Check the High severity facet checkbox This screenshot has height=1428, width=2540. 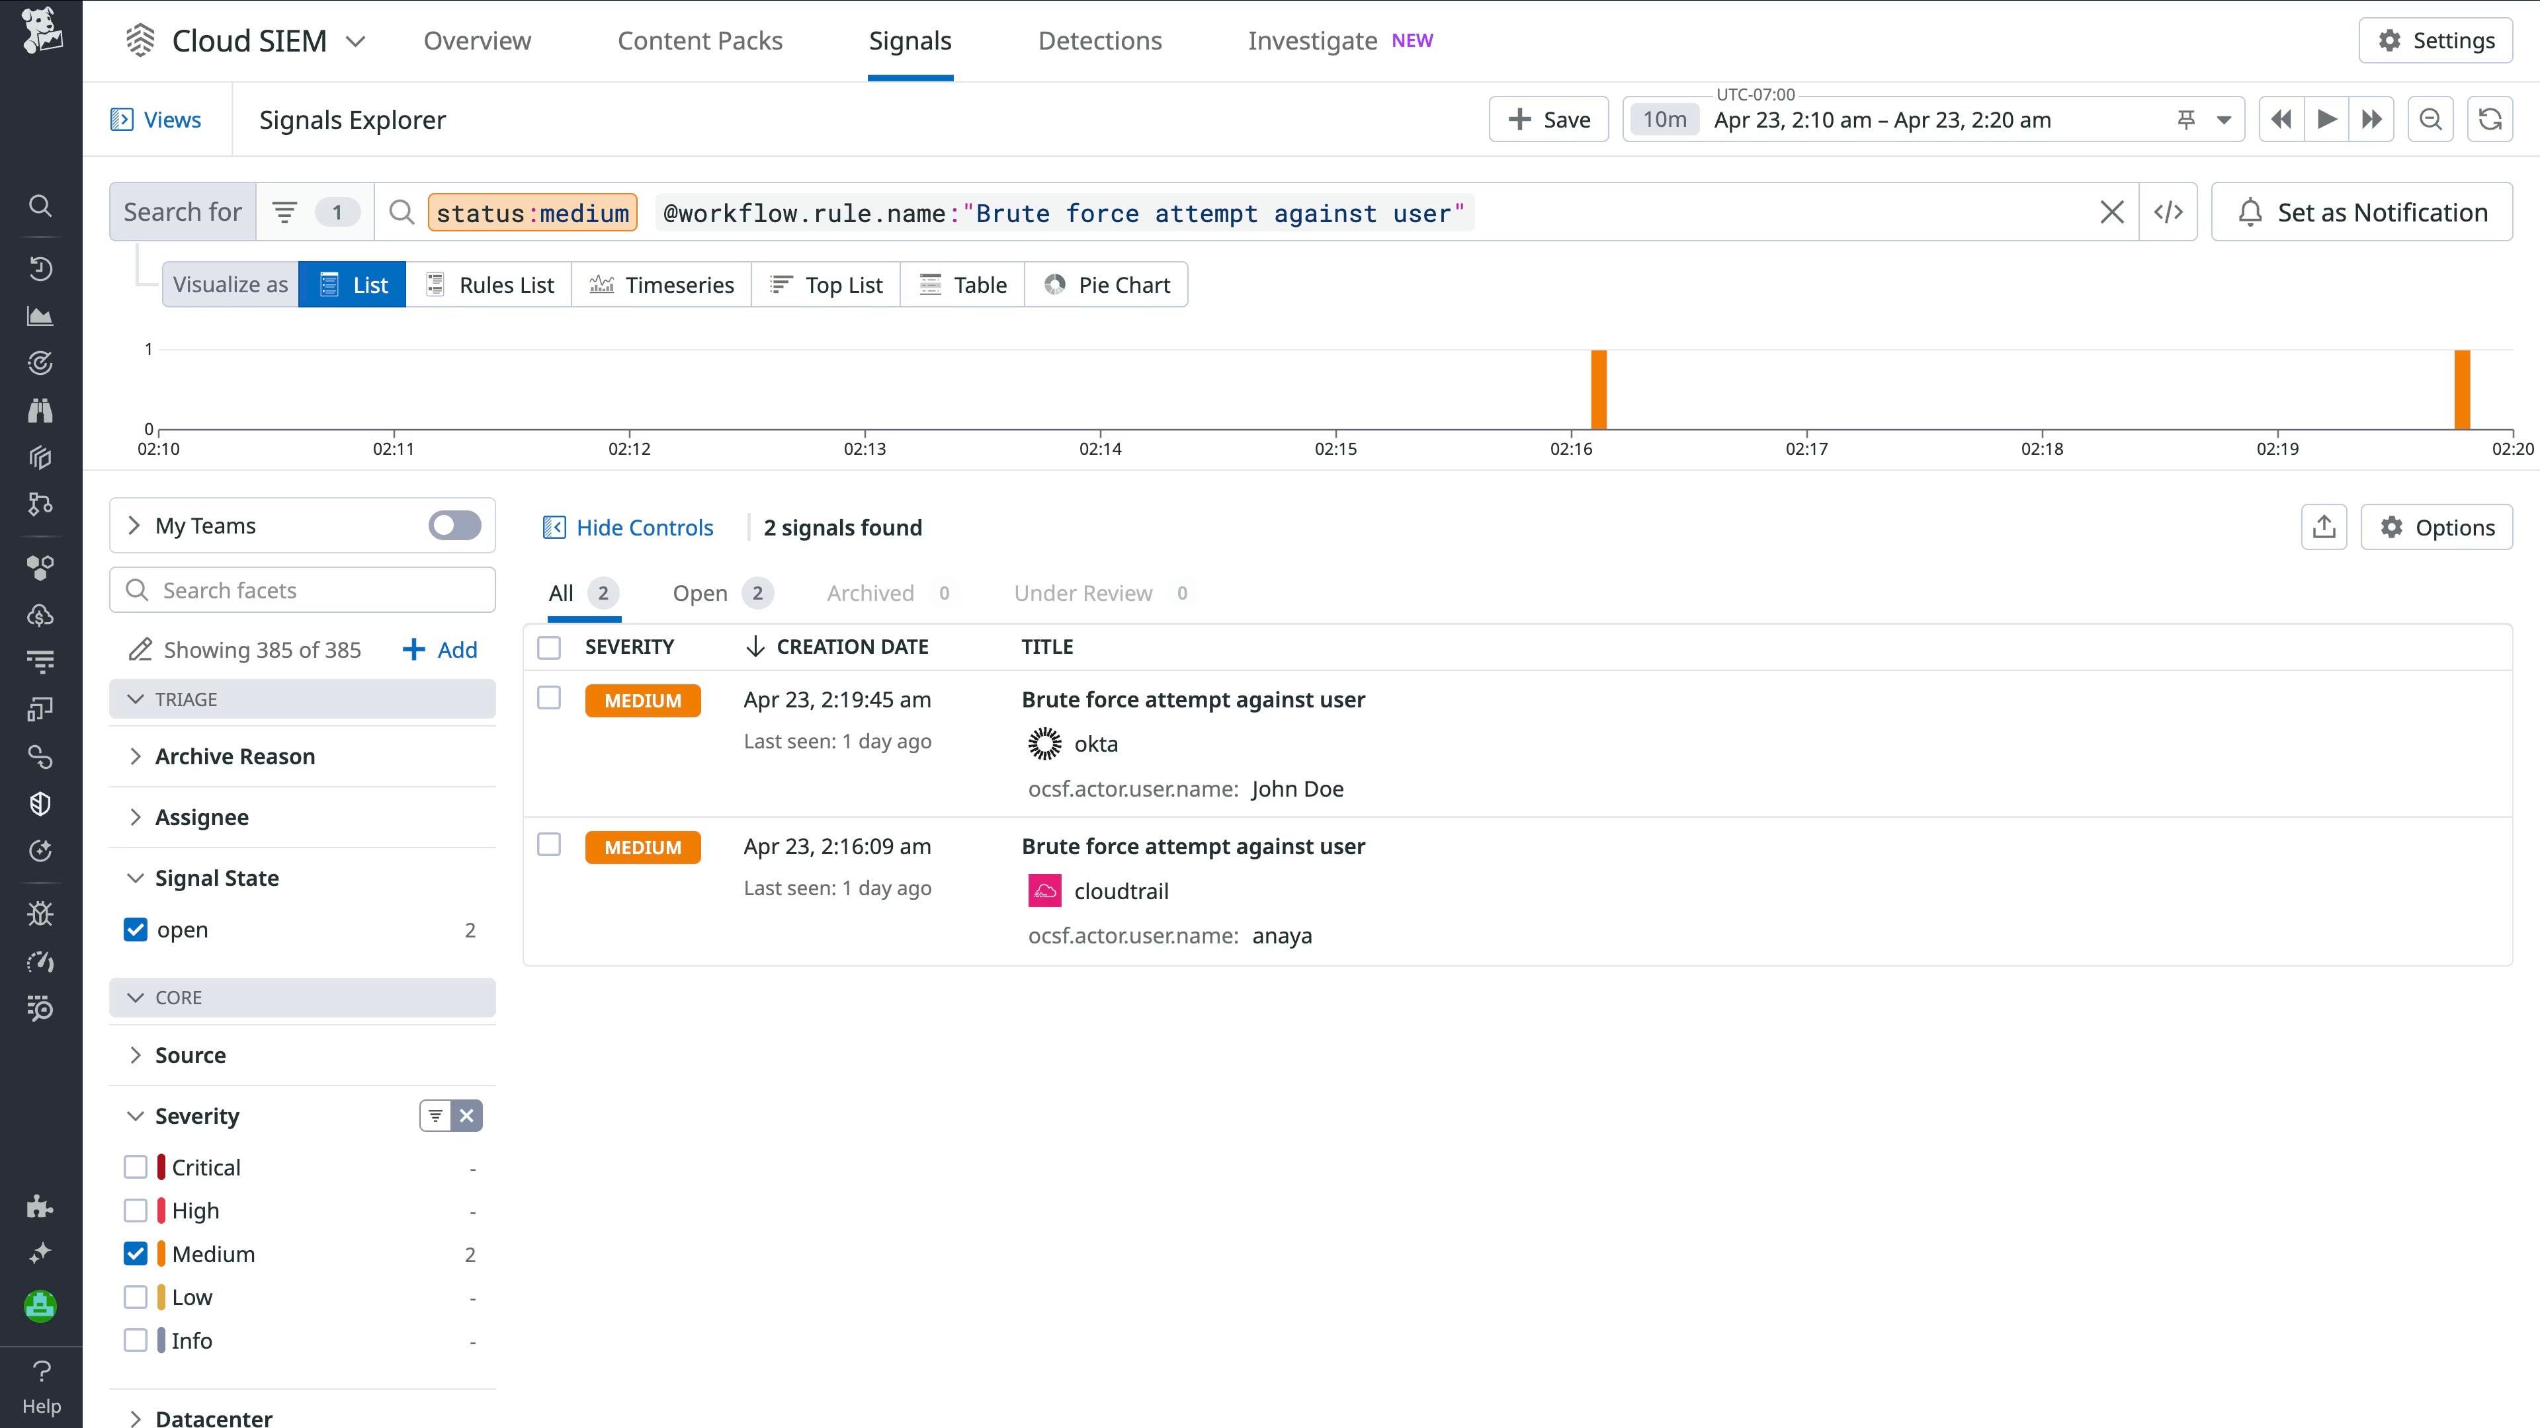click(135, 1210)
